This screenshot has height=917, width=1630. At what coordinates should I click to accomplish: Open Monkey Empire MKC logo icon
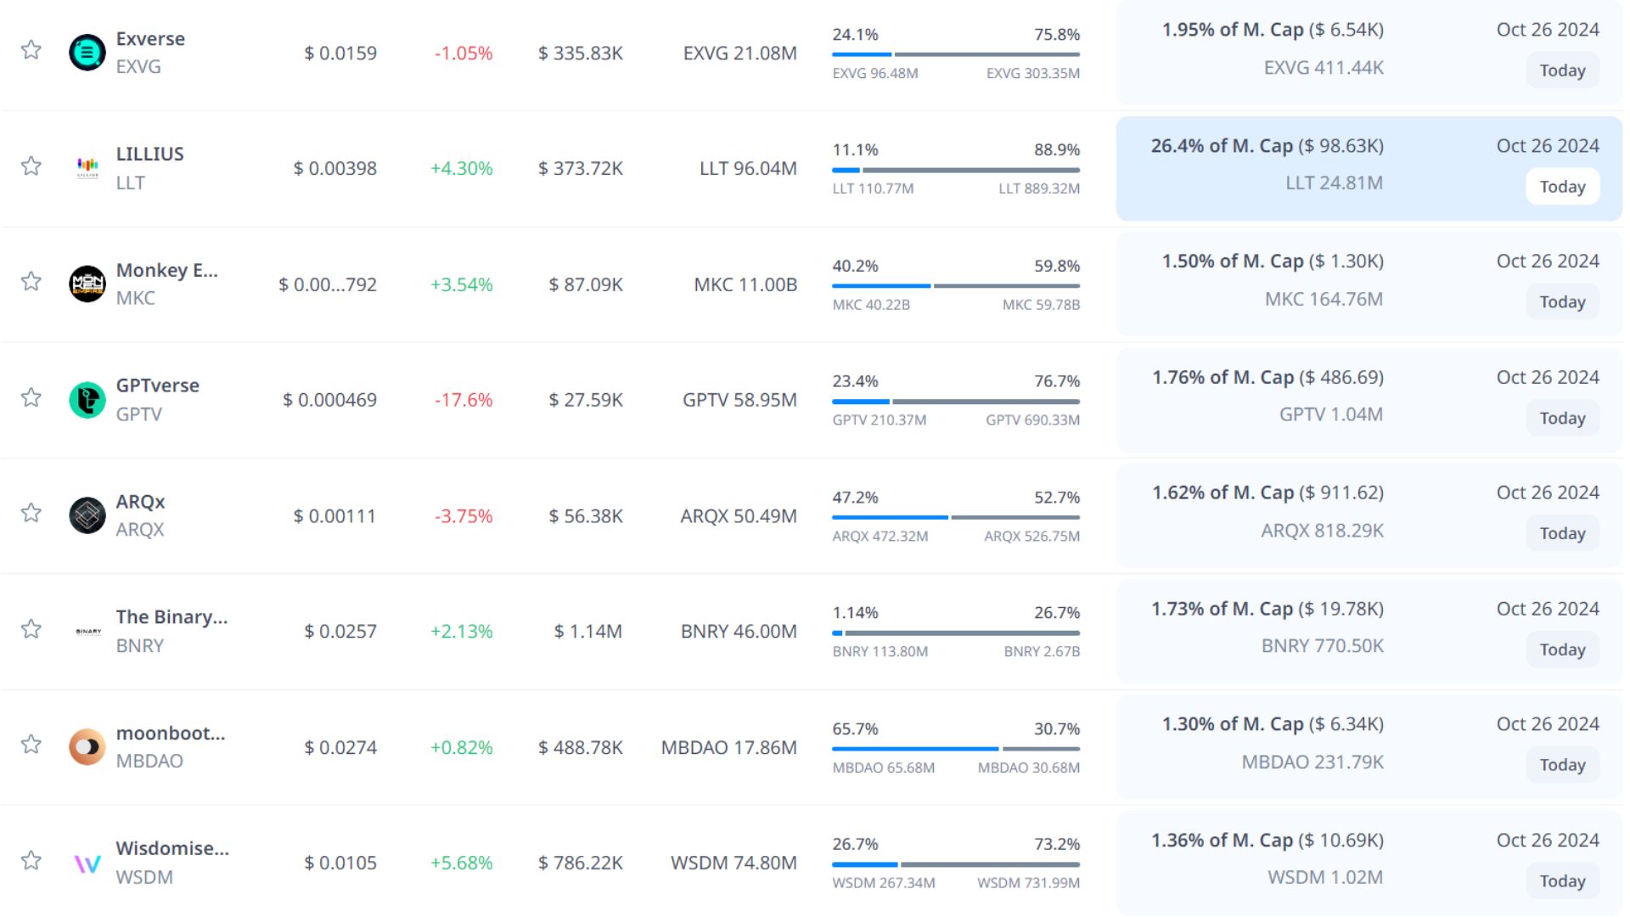pyautogui.click(x=87, y=284)
